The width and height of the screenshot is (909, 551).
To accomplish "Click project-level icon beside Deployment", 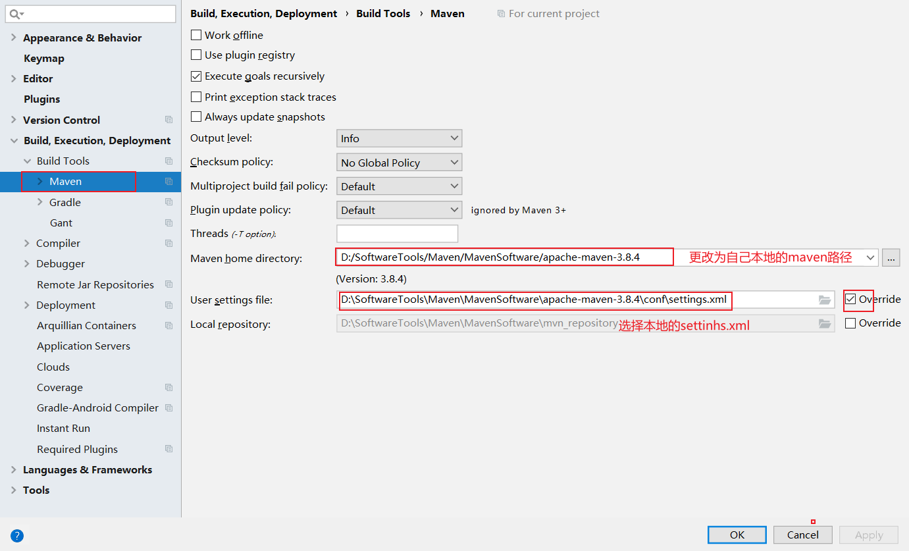I will pos(169,305).
